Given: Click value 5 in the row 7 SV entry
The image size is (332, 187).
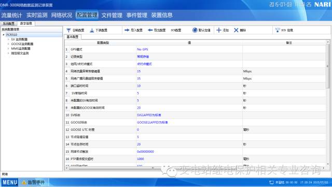Looking at the screenshot, I should [x=138, y=93].
